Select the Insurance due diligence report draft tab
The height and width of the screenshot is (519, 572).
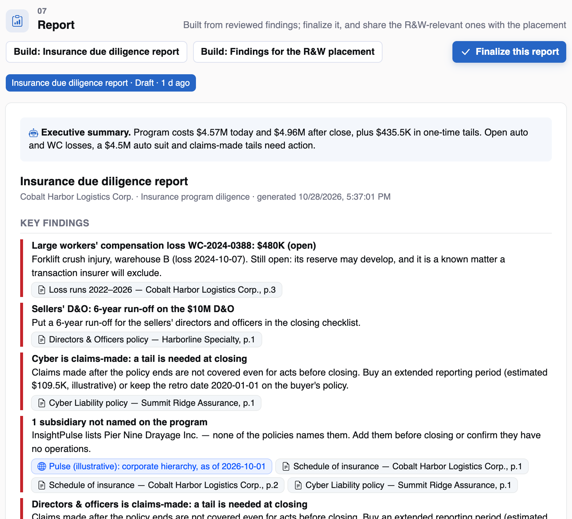tap(101, 83)
